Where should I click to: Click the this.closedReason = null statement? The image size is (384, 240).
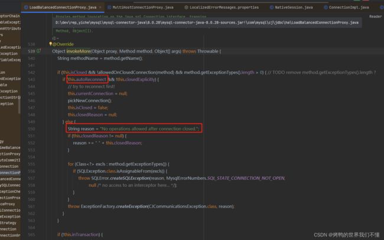pyautogui.click(x=92, y=115)
